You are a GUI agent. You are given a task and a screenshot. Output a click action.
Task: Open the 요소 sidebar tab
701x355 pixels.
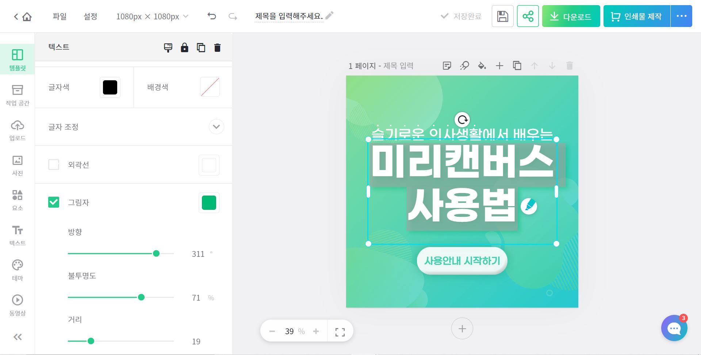tap(18, 200)
